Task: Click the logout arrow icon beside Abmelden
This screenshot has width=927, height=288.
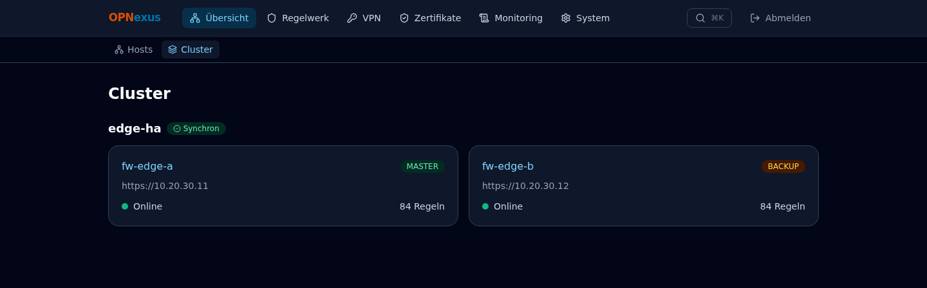Action: coord(755,18)
